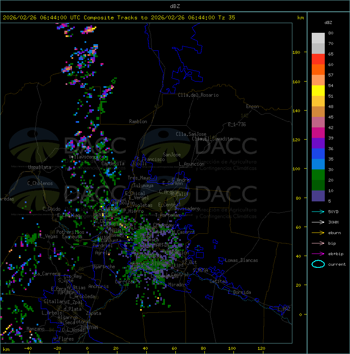The height and width of the screenshot is (354, 350).
Task: Click the 'Encon' map label
Action: tap(252, 106)
